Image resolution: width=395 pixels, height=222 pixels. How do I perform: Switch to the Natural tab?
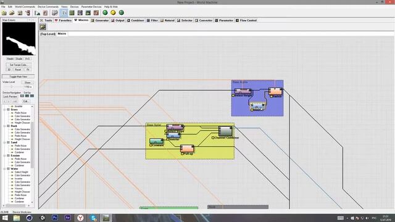(167, 20)
